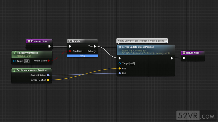Click the Proccess Head node title
Screen dimensions: 218x122
[39, 41]
